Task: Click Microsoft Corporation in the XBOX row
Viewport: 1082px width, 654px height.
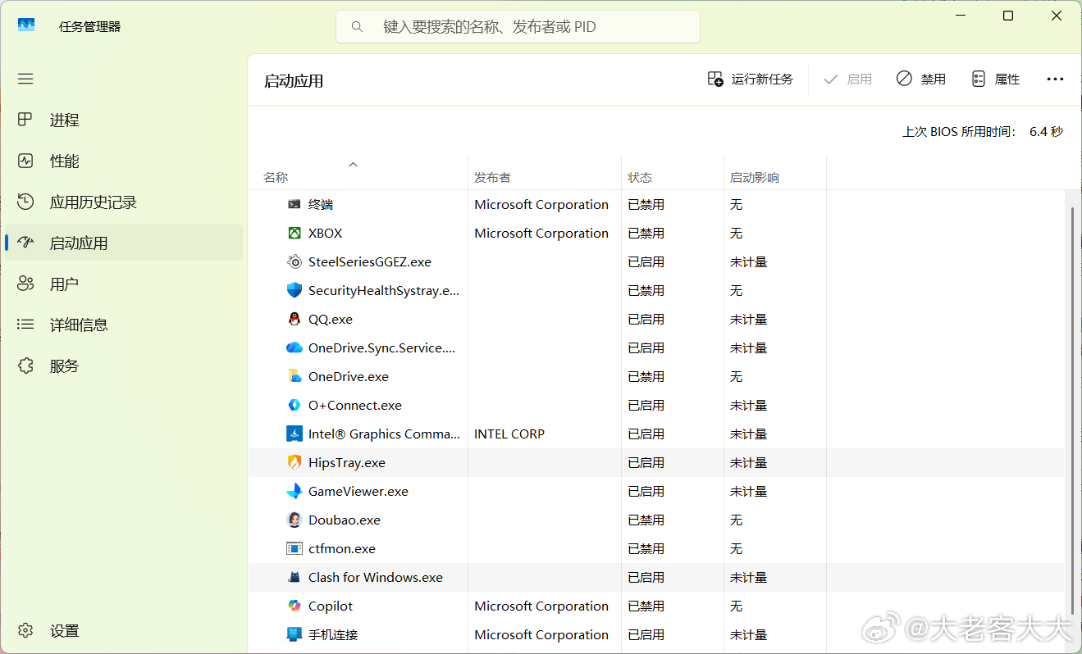Action: tap(541, 233)
